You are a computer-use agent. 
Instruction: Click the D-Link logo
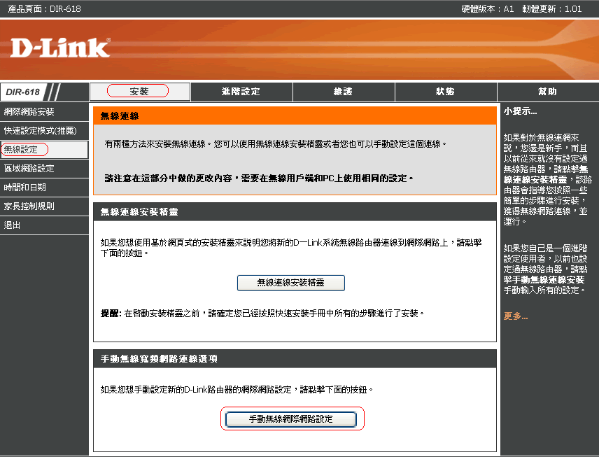[x=60, y=48]
